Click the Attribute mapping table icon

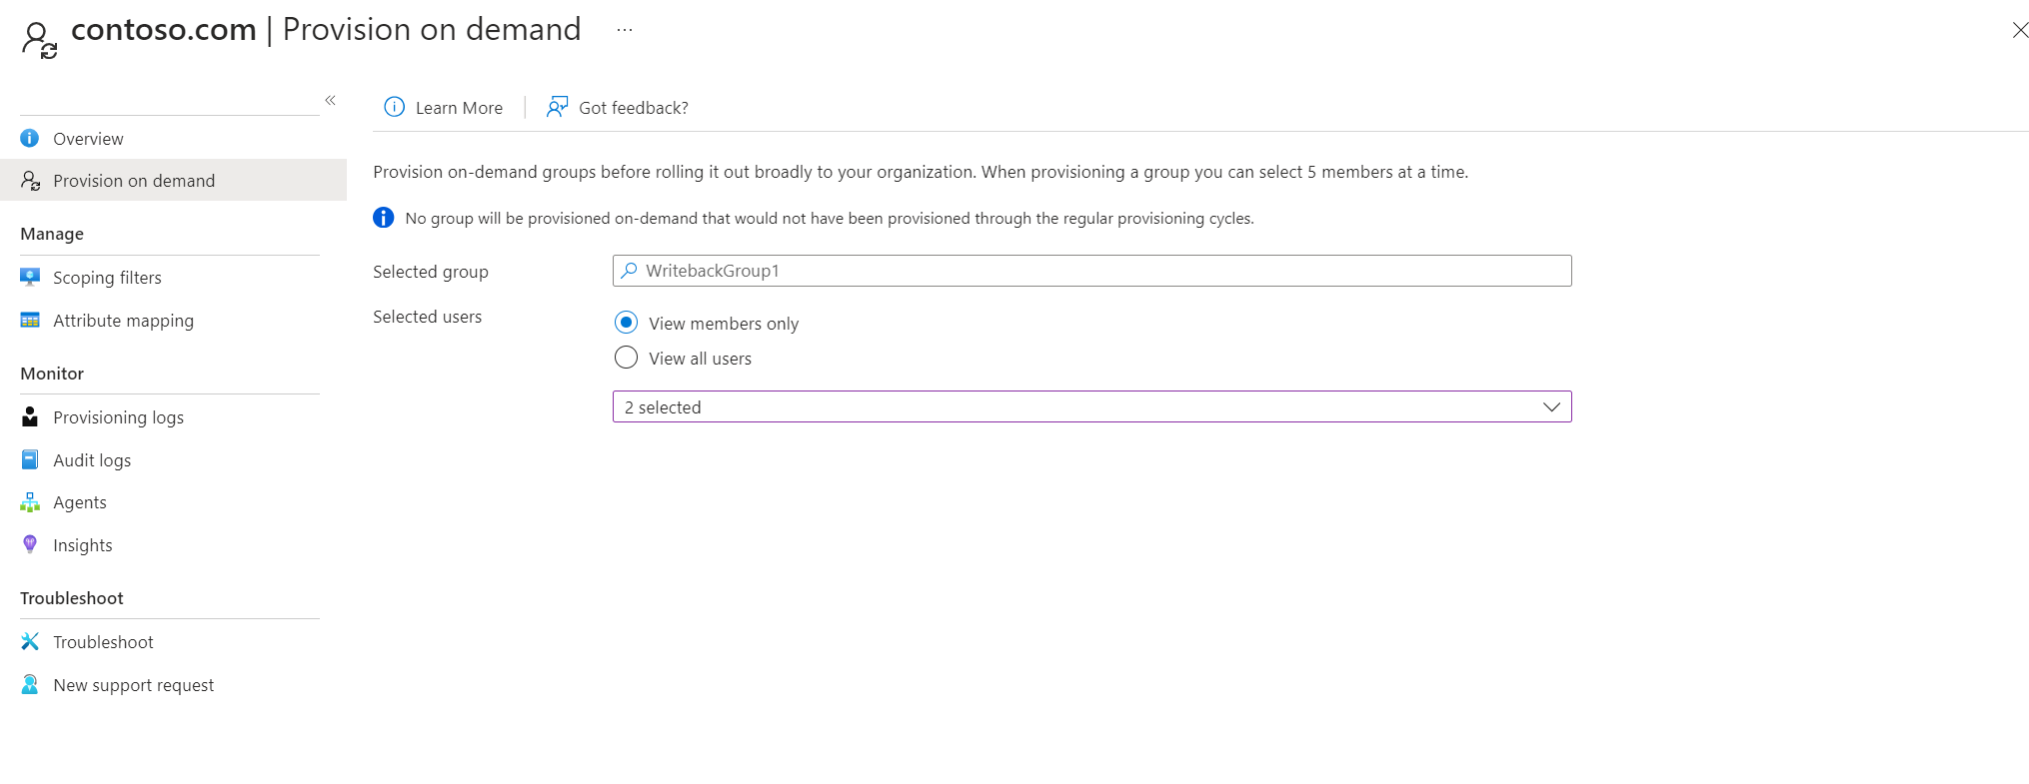tap(30, 320)
